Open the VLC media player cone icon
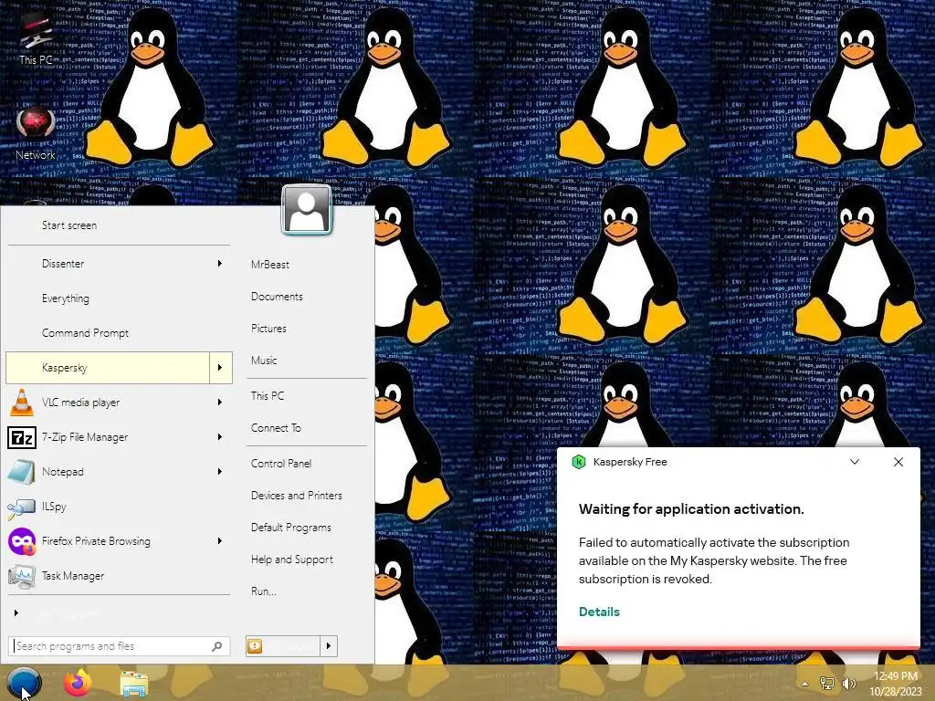The width and height of the screenshot is (935, 701). (x=22, y=403)
